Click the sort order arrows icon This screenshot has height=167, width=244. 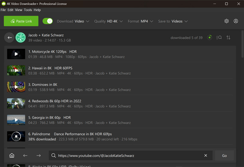click(x=228, y=37)
